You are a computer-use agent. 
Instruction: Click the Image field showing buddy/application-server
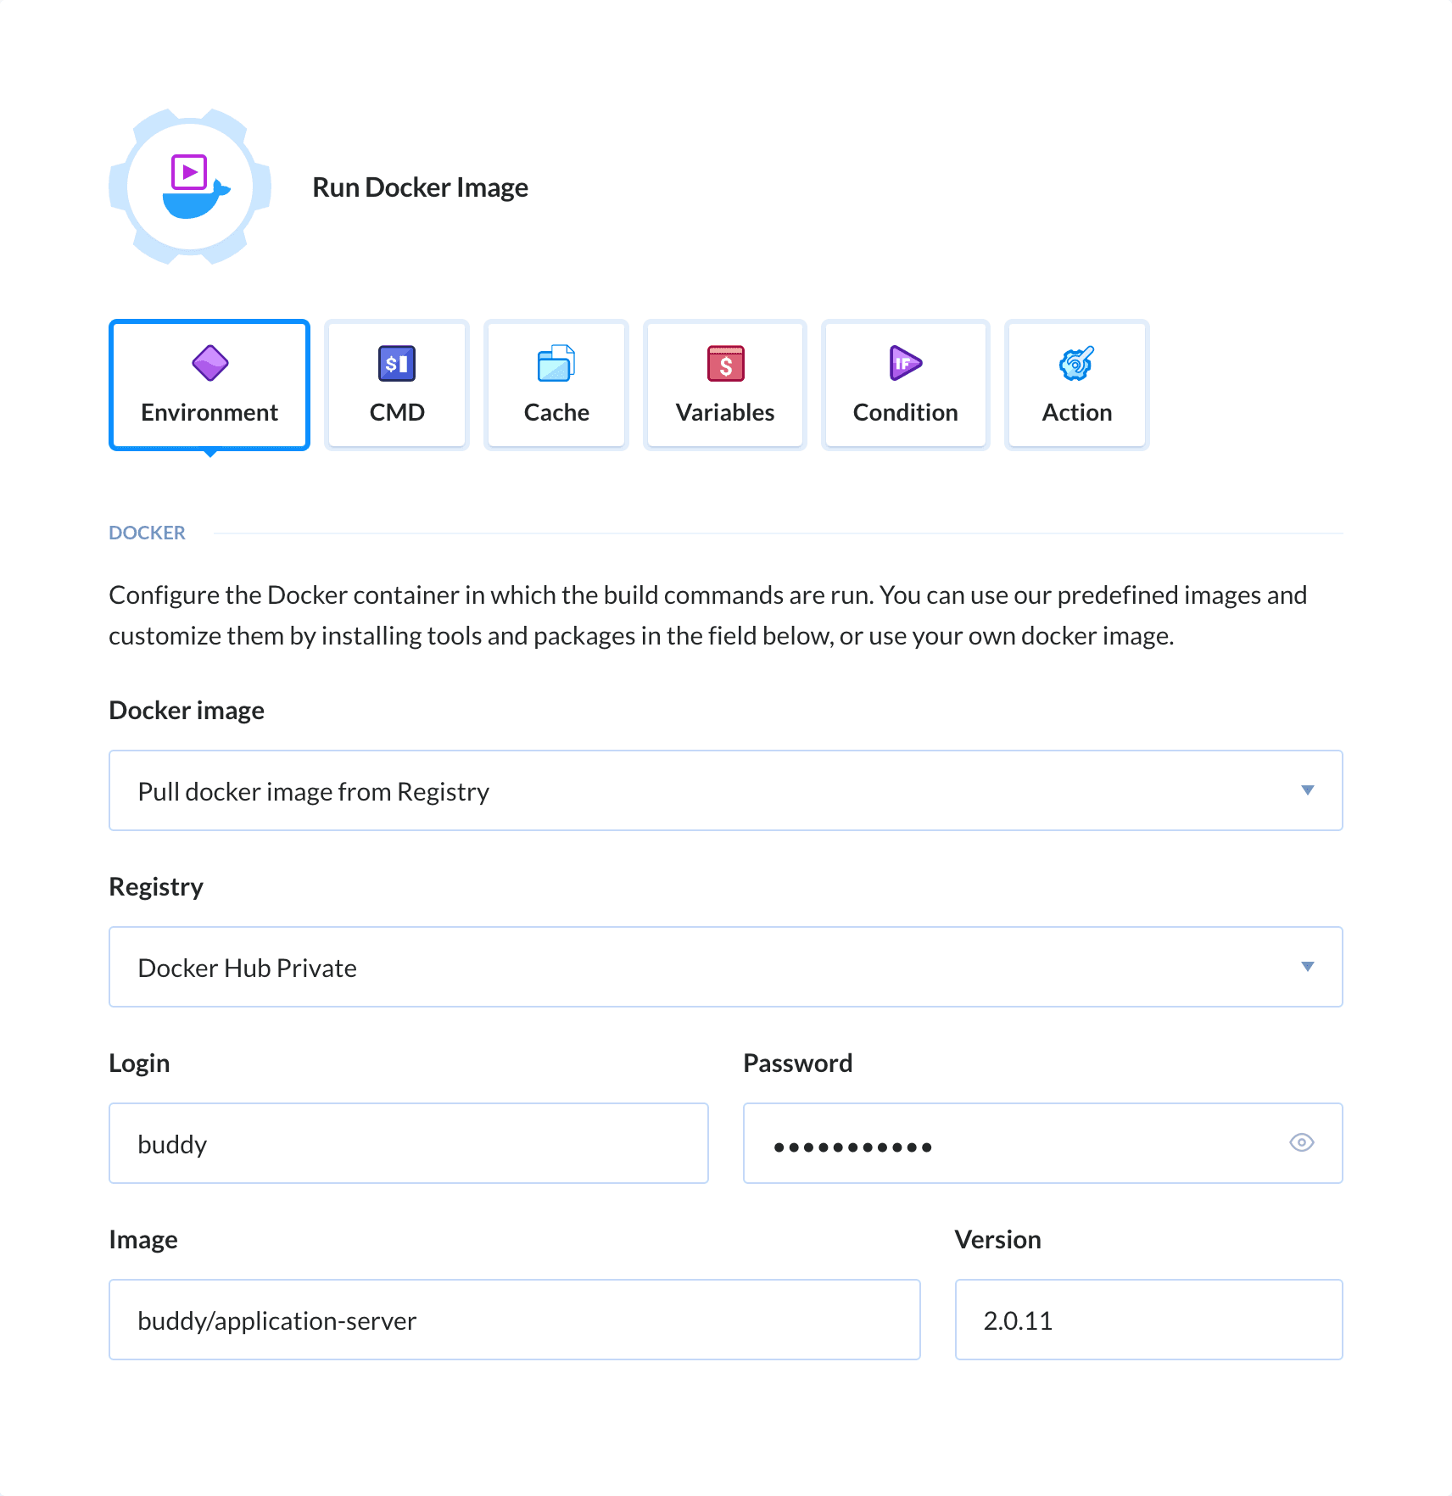(514, 1319)
